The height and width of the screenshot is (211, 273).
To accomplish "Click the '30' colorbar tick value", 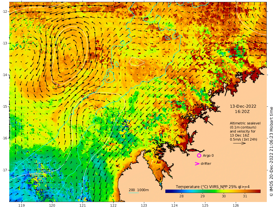I will click(224, 196).
